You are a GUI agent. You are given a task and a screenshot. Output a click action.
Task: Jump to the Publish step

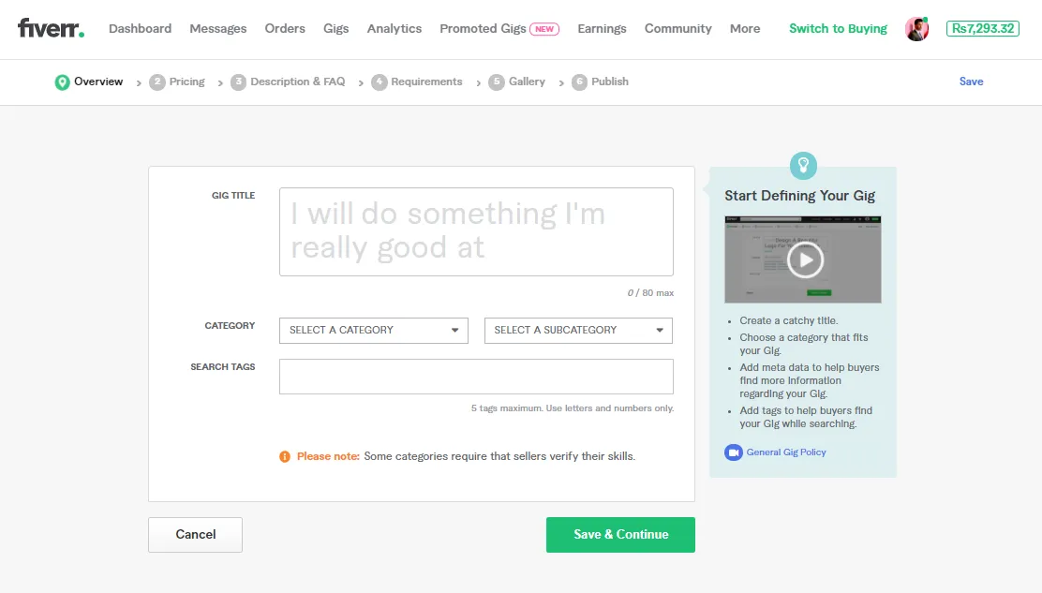[x=610, y=82]
